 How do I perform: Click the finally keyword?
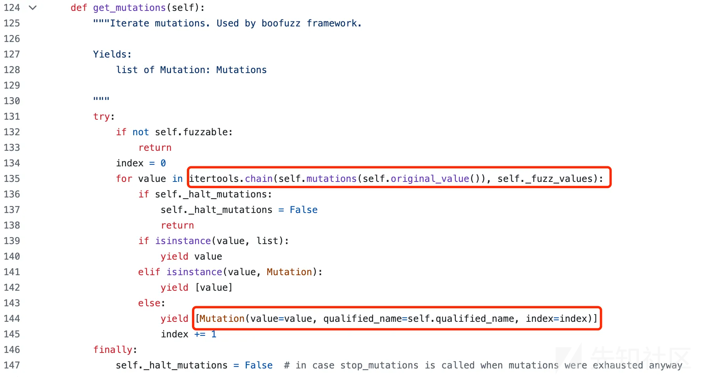(x=113, y=350)
